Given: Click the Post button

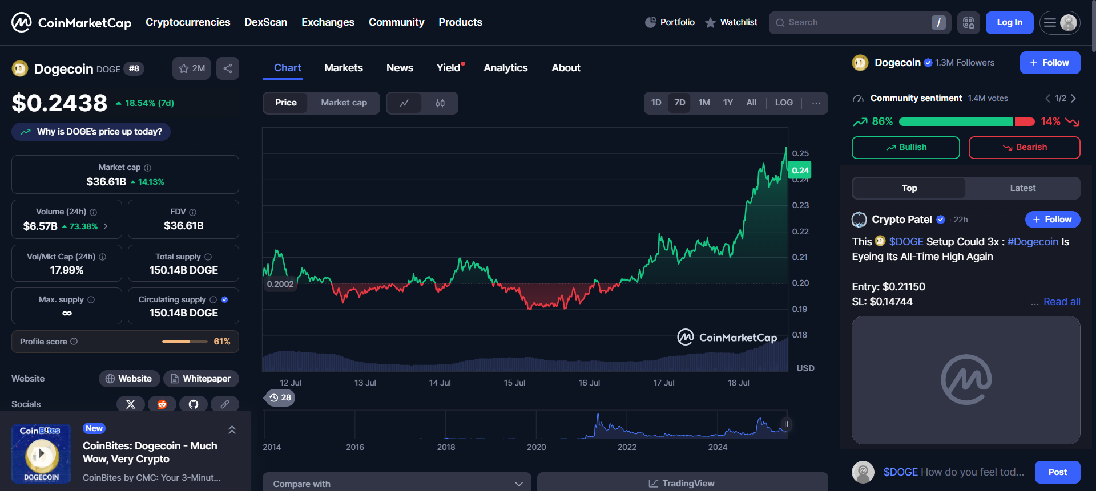Looking at the screenshot, I should (x=1057, y=472).
